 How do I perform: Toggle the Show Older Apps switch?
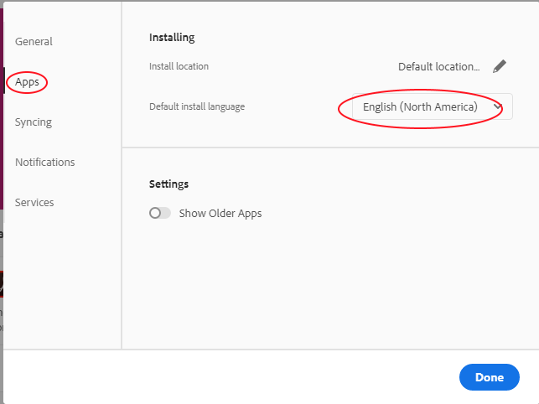coord(160,213)
